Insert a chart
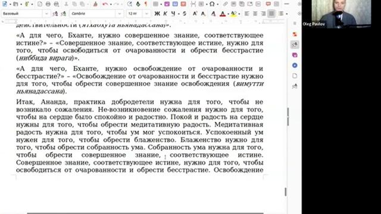 click(x=175, y=4)
